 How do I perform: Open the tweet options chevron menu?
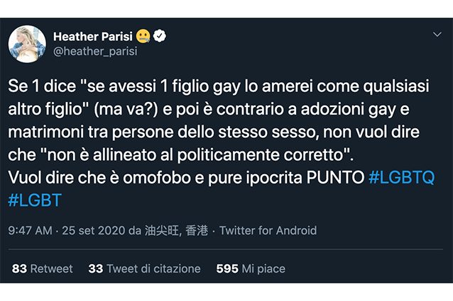click(x=437, y=35)
